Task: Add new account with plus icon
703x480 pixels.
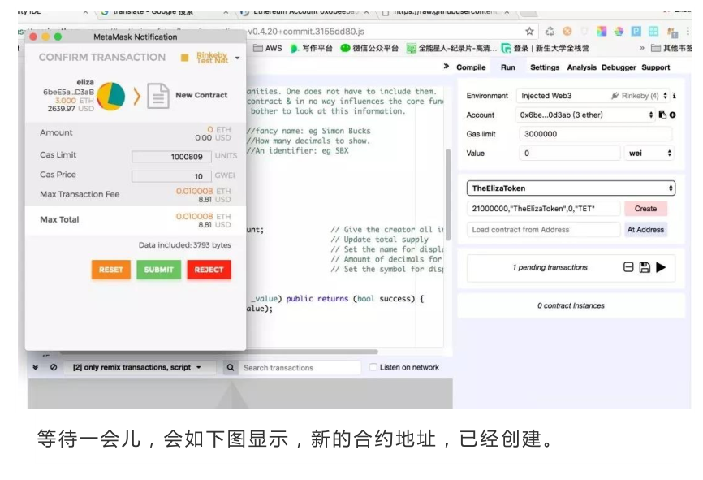Action: [x=672, y=115]
